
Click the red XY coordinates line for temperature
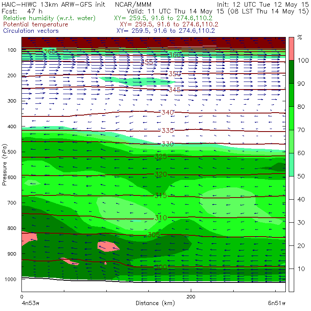(x=169, y=24)
